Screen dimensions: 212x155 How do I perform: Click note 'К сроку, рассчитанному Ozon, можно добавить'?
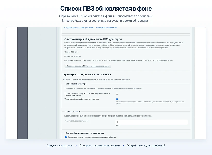tap(108, 116)
